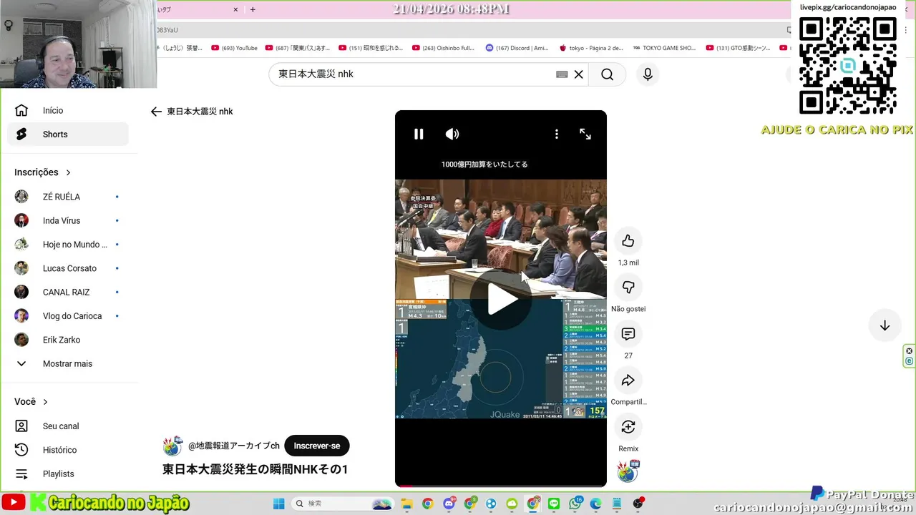Open a new browser tab with plus
916x515 pixels.
click(x=253, y=9)
